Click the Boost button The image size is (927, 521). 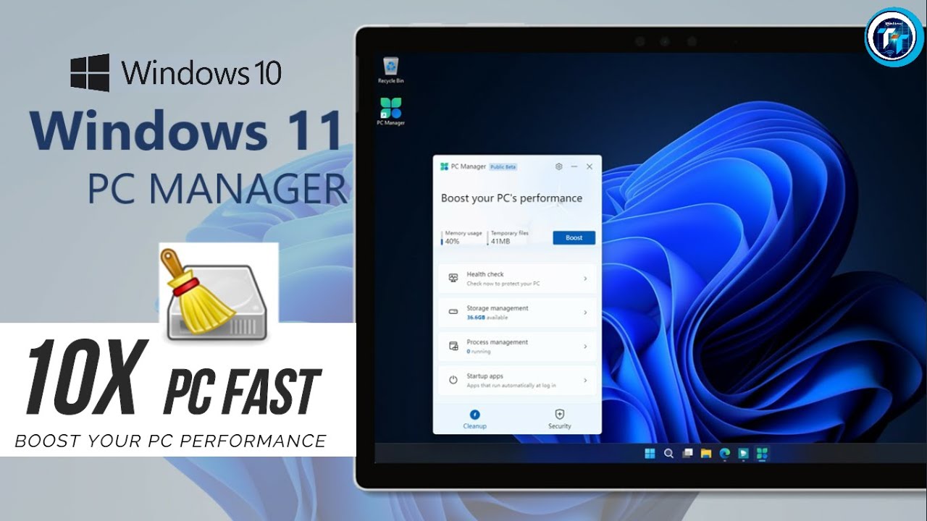point(574,237)
